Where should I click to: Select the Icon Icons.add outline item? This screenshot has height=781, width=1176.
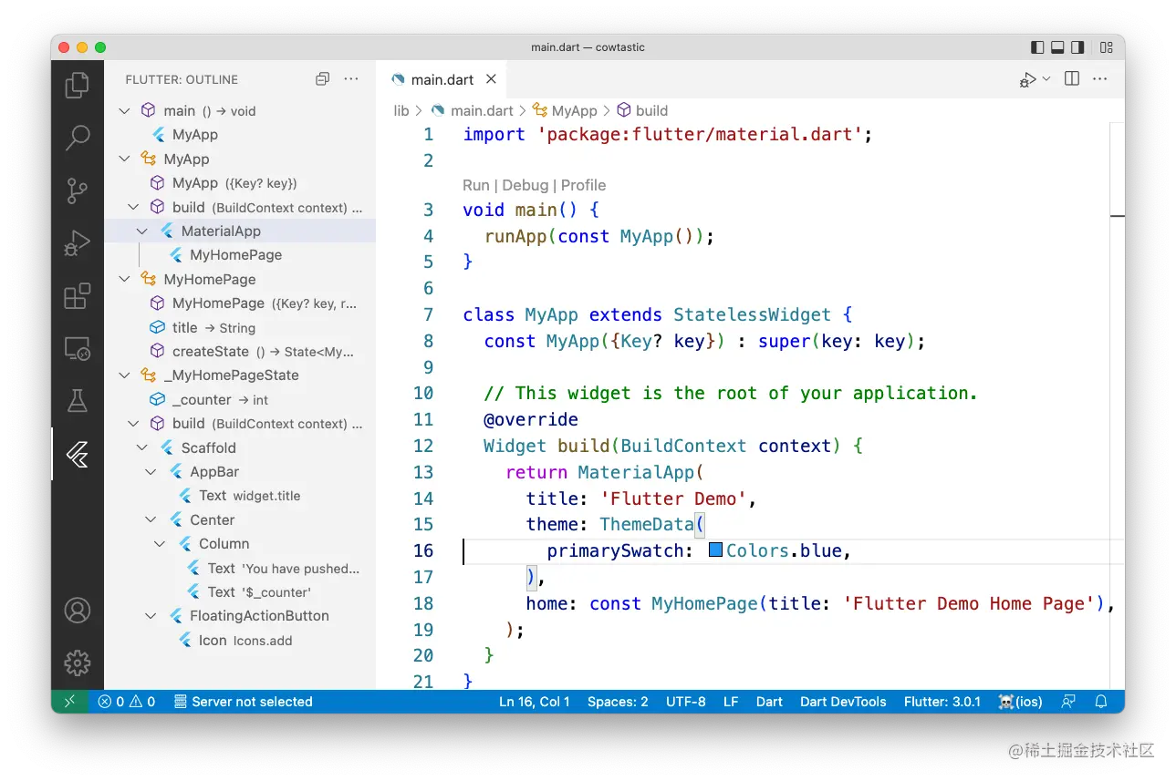[x=245, y=640]
